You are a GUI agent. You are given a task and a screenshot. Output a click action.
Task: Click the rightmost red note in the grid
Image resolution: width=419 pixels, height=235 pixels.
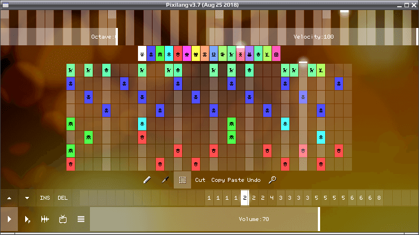point(339,151)
